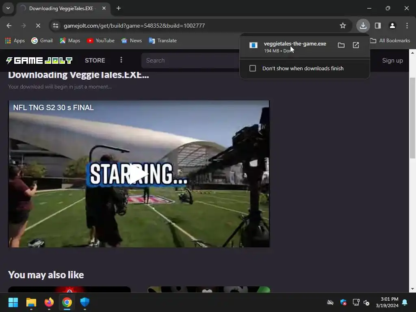Click the Sign up link
The image size is (416, 312).
pos(392,61)
